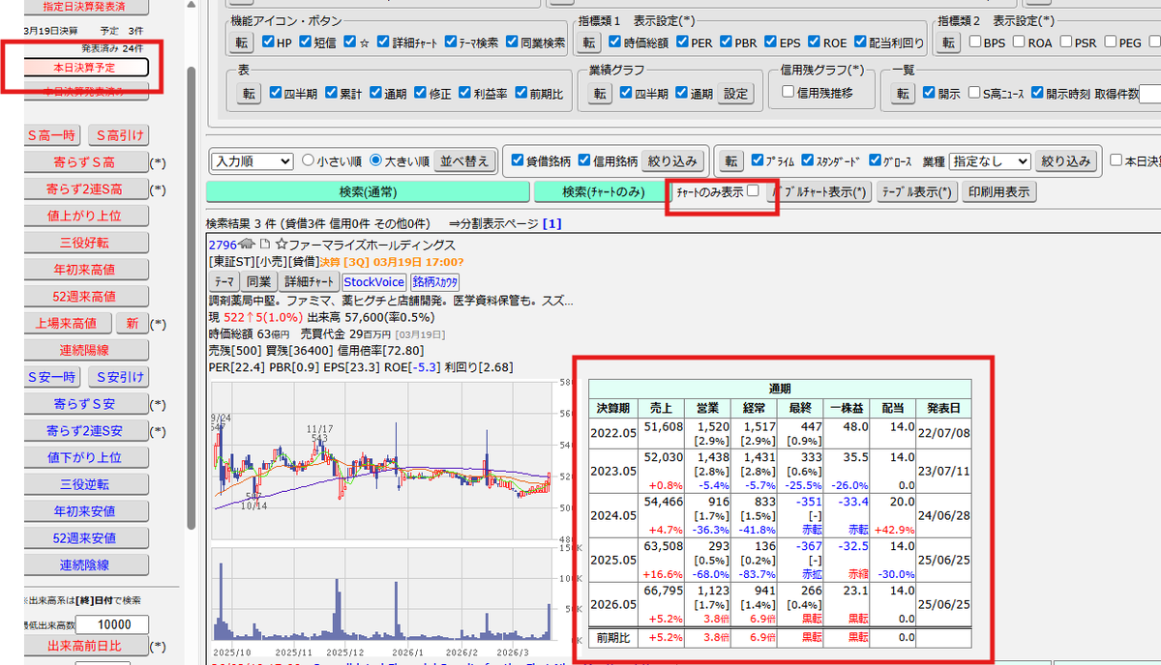Open 詳細チャート button for 2796
This screenshot has width=1161, height=665.
pyautogui.click(x=309, y=281)
